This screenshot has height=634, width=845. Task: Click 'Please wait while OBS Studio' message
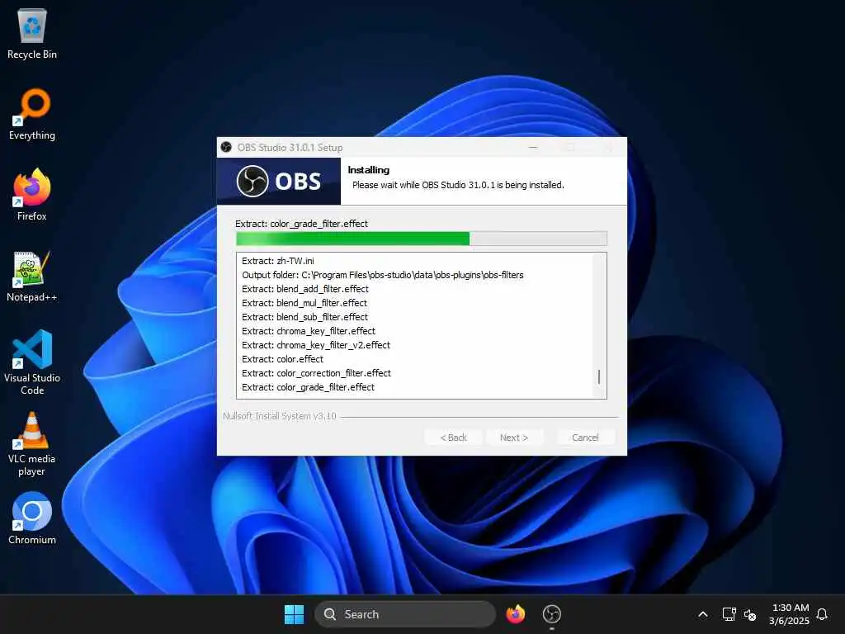click(458, 185)
